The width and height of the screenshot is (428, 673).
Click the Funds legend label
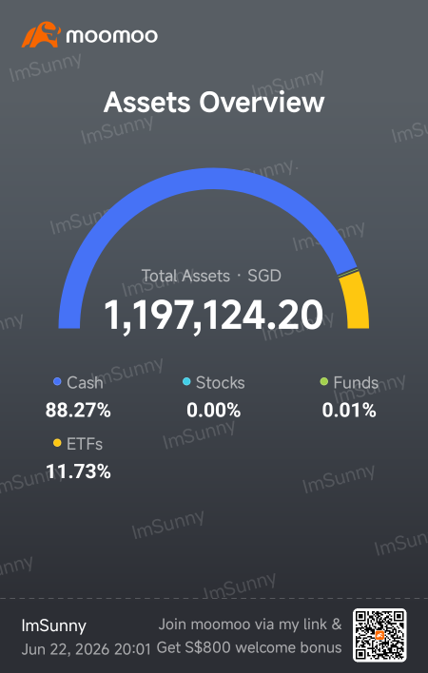click(x=356, y=383)
